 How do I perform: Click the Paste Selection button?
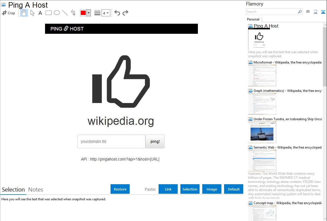coord(190,189)
